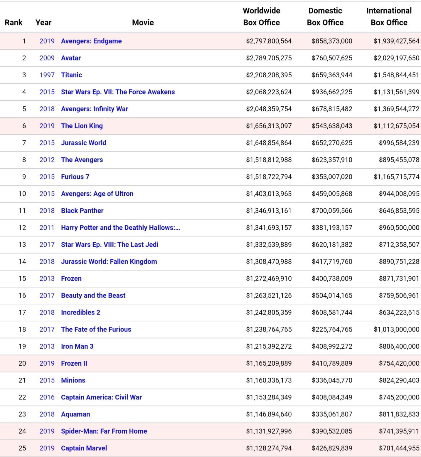Select Force Awakens domestic gross $936,662,225
The image size is (421, 457).
click(332, 92)
